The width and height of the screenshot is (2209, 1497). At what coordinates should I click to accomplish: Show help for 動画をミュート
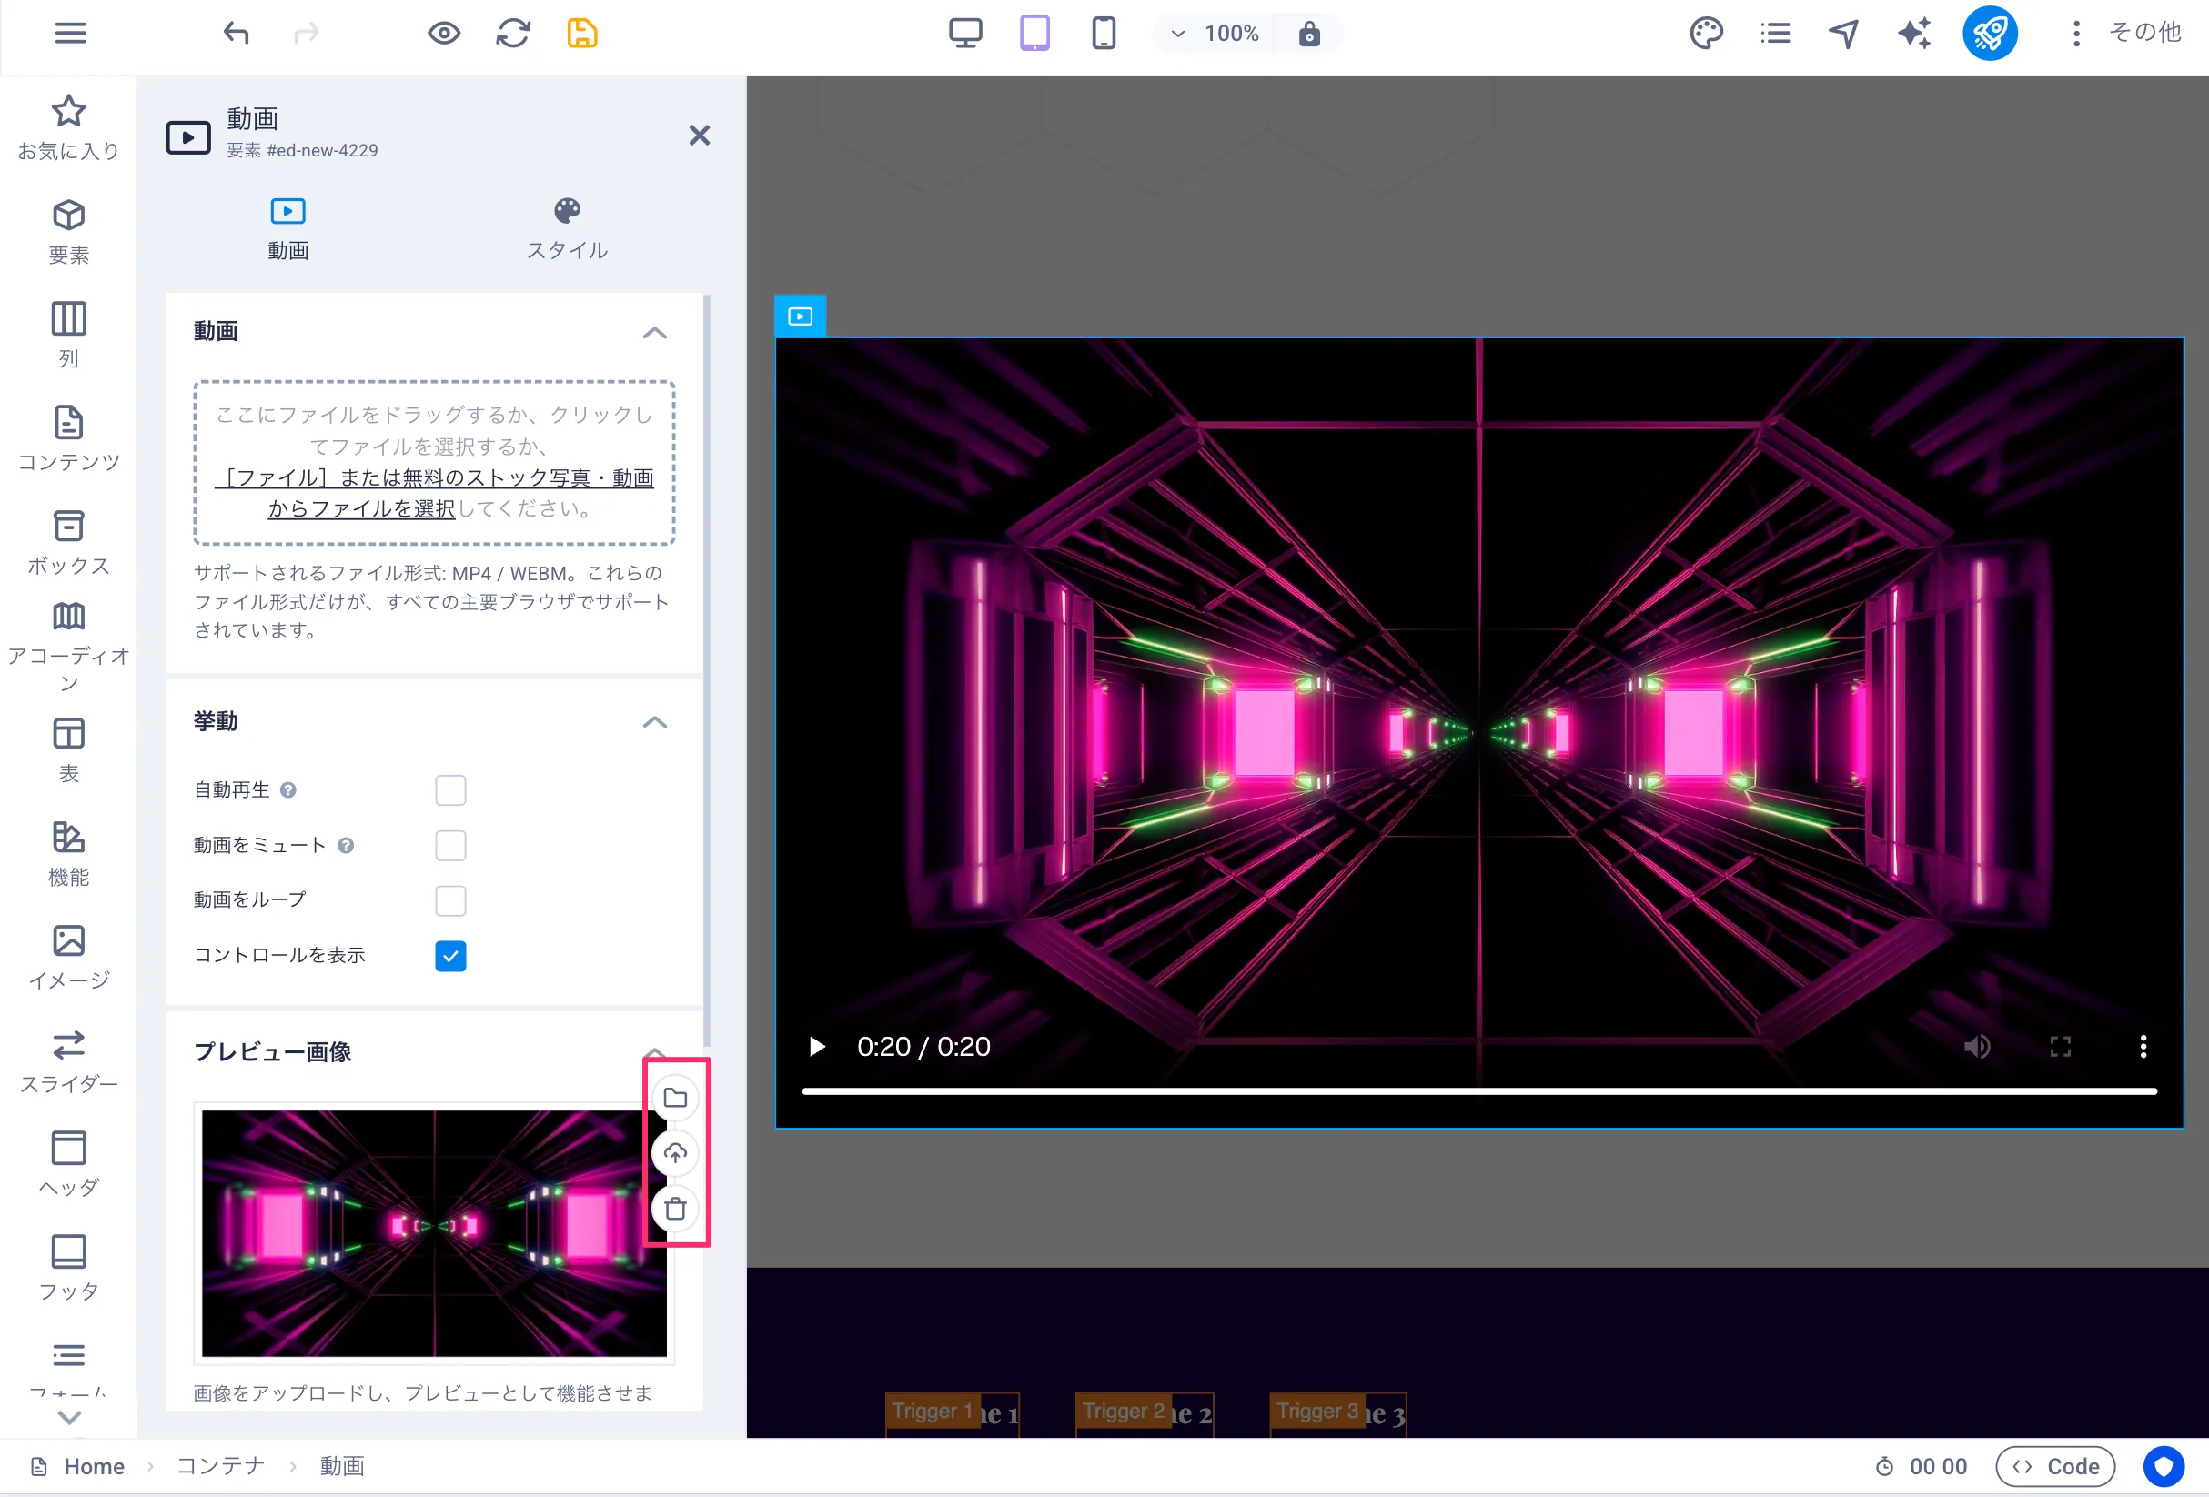pyautogui.click(x=346, y=845)
